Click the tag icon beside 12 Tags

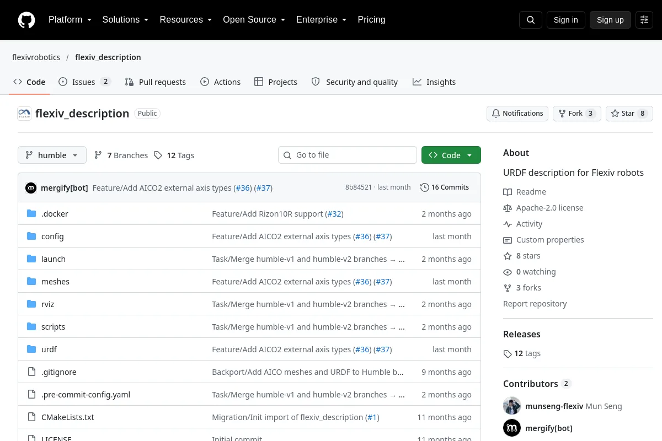tap(158, 155)
